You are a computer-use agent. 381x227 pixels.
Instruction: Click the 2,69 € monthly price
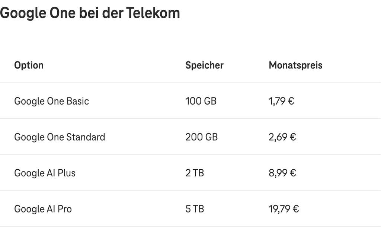pos(282,137)
